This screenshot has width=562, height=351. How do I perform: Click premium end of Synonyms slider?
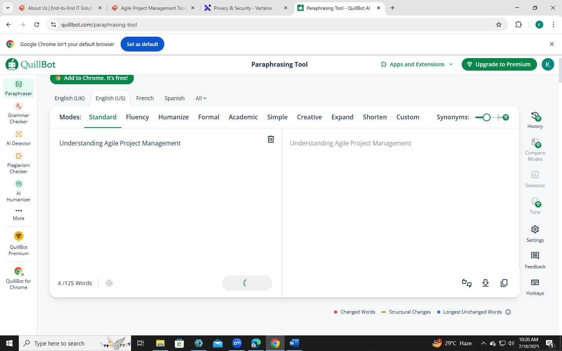[x=506, y=117]
